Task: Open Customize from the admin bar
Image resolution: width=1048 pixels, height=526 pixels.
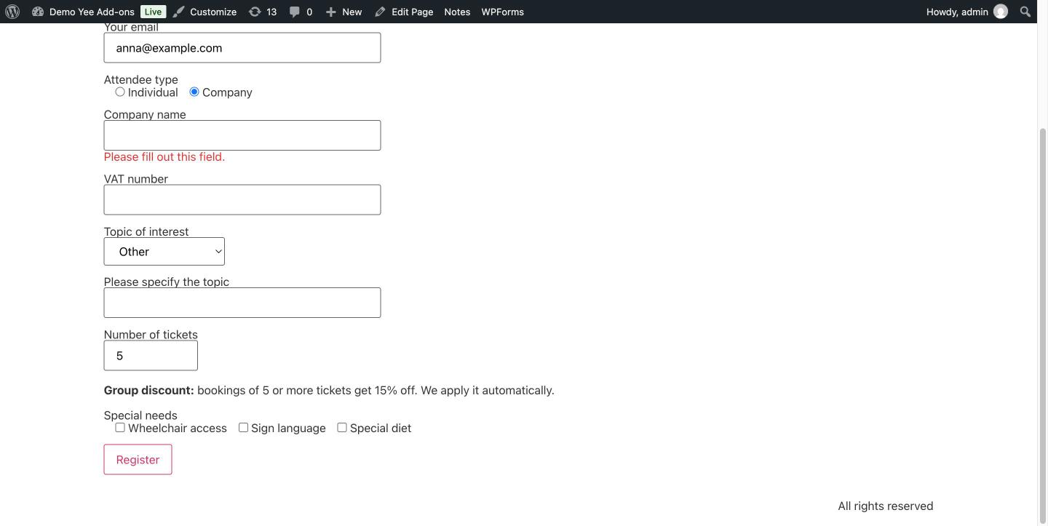Action: [205, 12]
